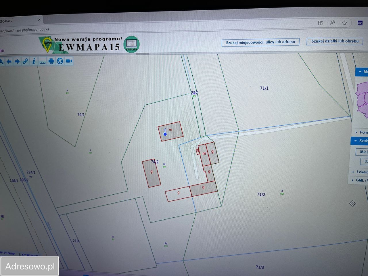Click the Poland overview map thumbnail

(362, 99)
